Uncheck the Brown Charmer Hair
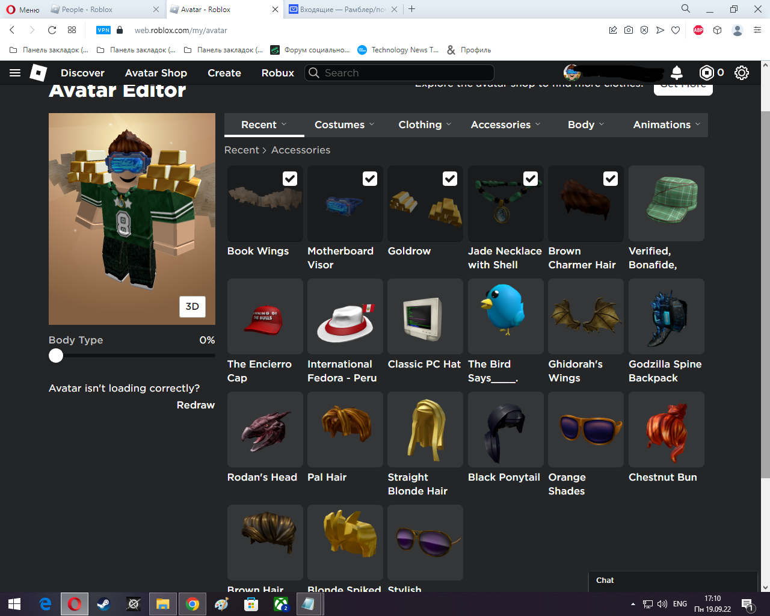The width and height of the screenshot is (770, 616). (x=611, y=179)
